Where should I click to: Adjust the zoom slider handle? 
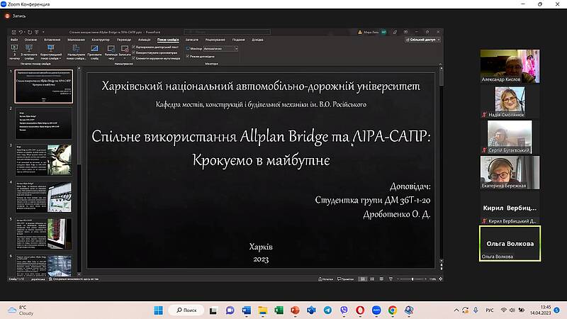(x=412, y=279)
